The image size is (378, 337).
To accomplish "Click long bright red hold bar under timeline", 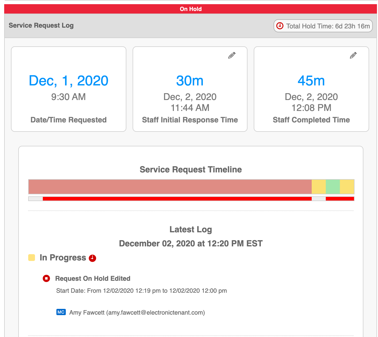I will point(177,199).
